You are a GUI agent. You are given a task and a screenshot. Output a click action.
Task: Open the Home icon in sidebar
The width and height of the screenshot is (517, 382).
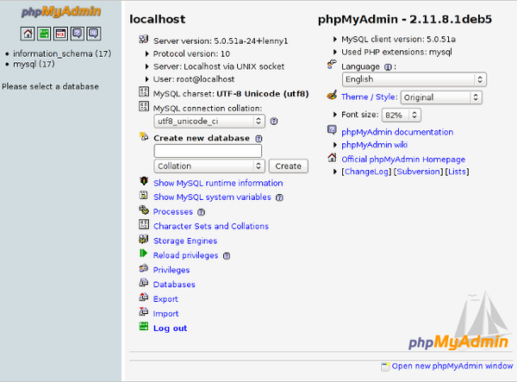(x=28, y=34)
